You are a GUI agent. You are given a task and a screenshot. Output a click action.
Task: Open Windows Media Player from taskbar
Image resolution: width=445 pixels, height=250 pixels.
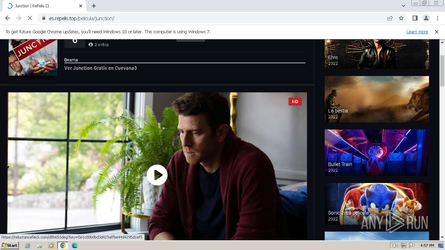pyautogui.click(x=51, y=245)
